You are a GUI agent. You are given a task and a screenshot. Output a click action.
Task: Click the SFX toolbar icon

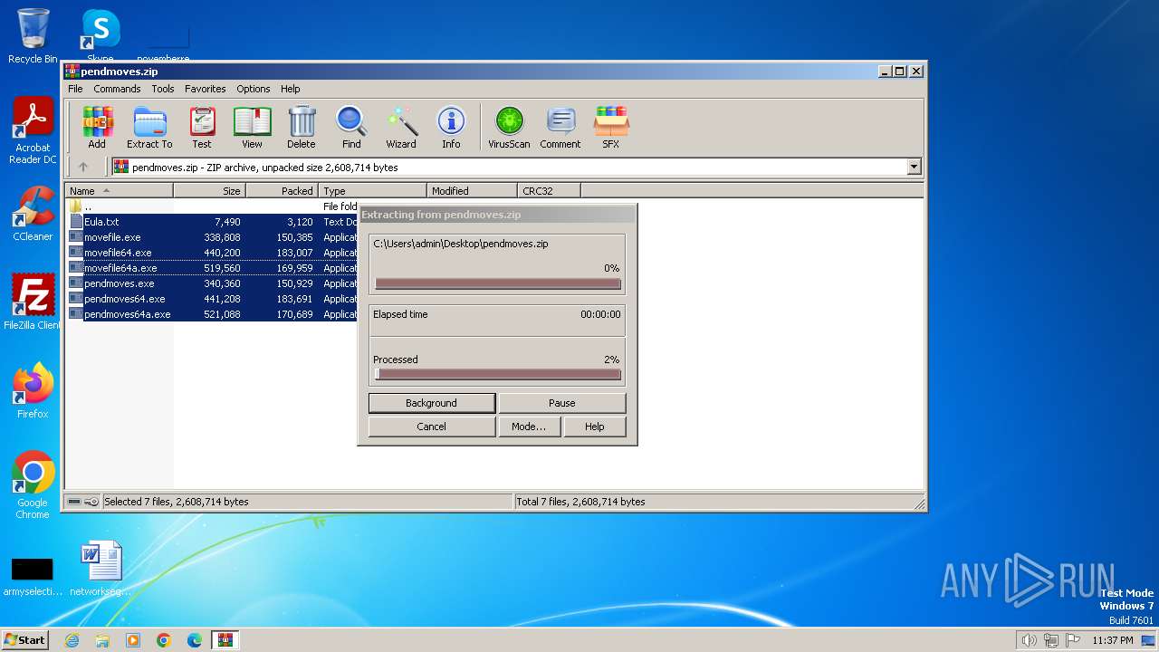611,127
